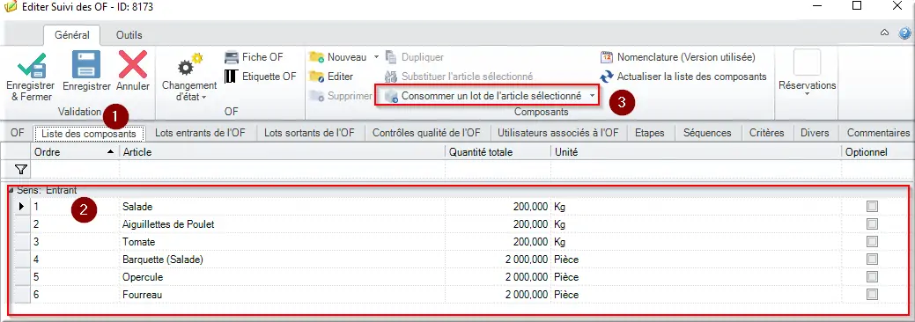Open the Changement d'état gear icon
Screen dimensions: 915x322
click(x=189, y=65)
